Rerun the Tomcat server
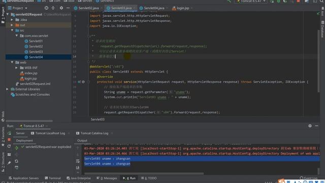The height and width of the screenshot is (183, 325). click(x=9, y=133)
